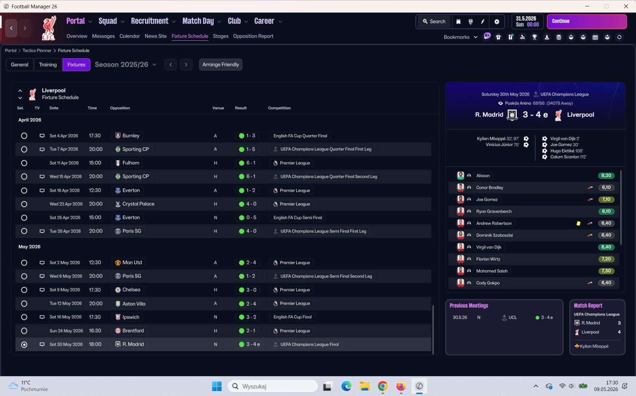The height and width of the screenshot is (396, 636).
Task: Go back with the left navigation arrow
Action: 11,28
